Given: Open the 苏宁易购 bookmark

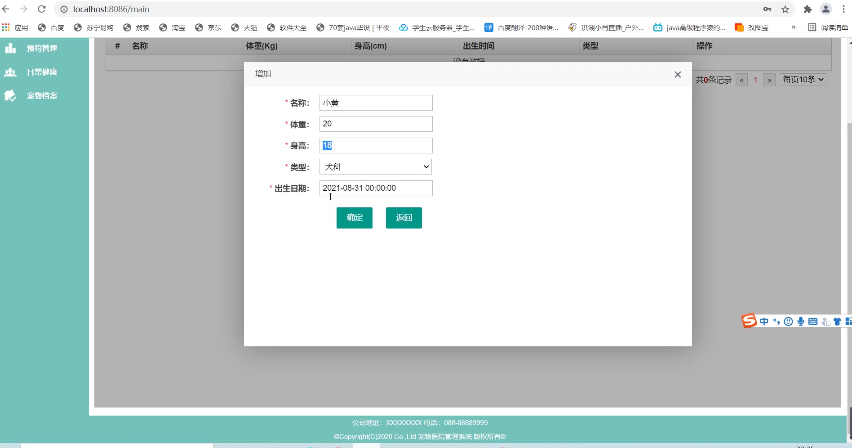Looking at the screenshot, I should click(93, 27).
